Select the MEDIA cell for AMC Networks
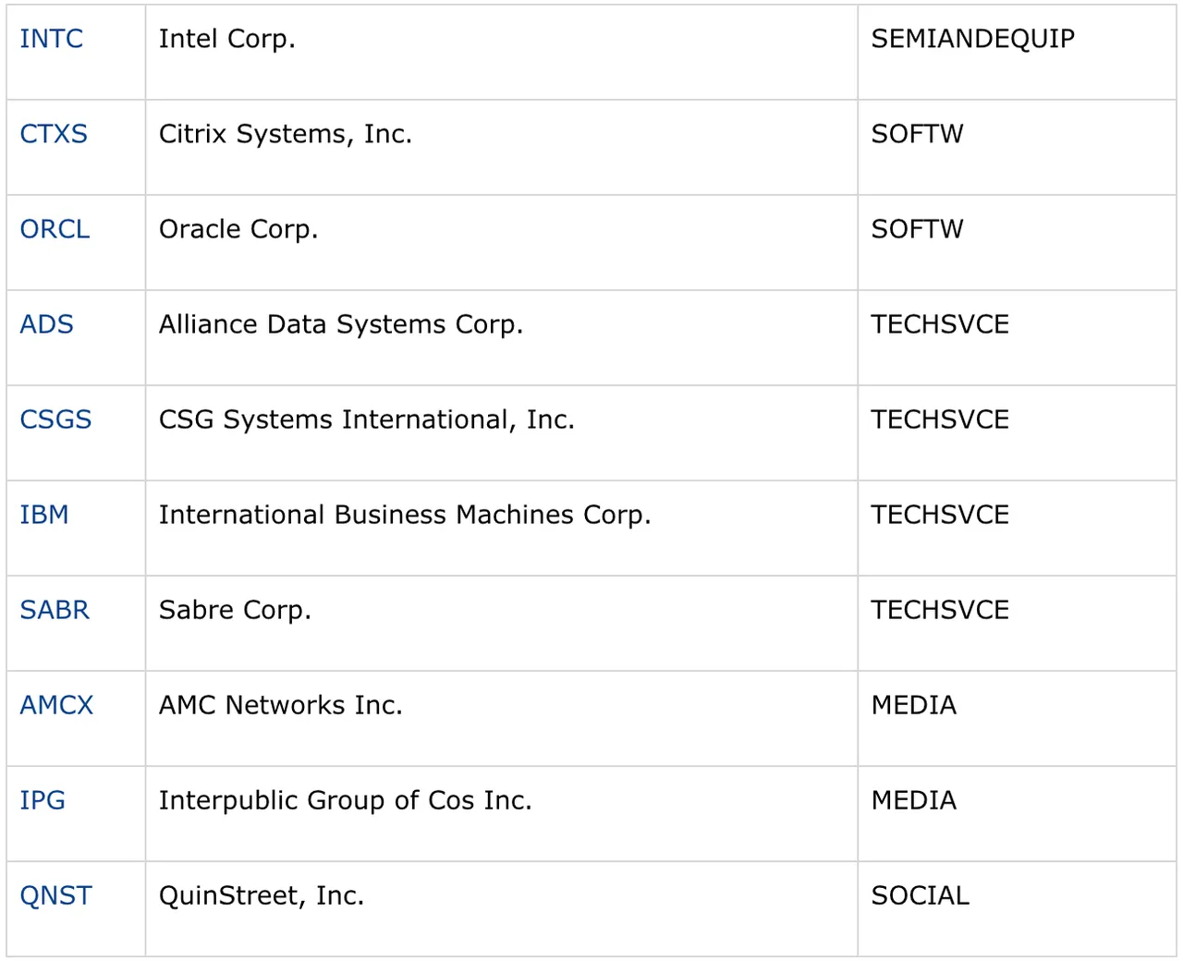Screen dimensions: 1183x961 pos(1017,719)
